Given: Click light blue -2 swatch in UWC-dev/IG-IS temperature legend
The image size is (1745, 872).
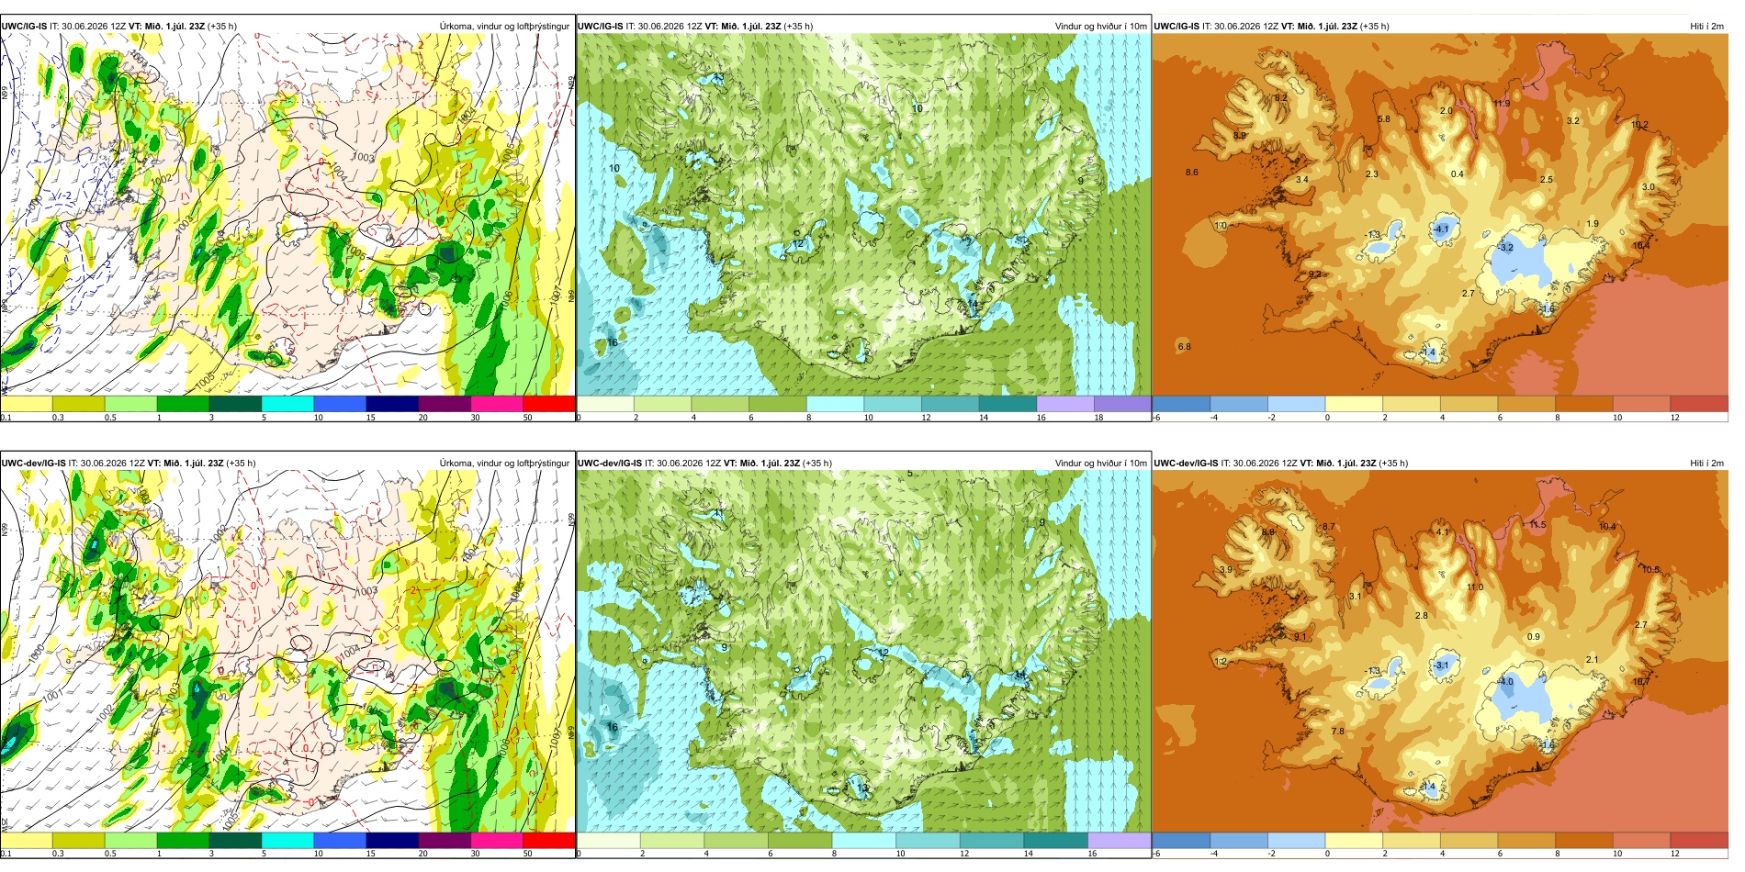Looking at the screenshot, I should (1296, 841).
